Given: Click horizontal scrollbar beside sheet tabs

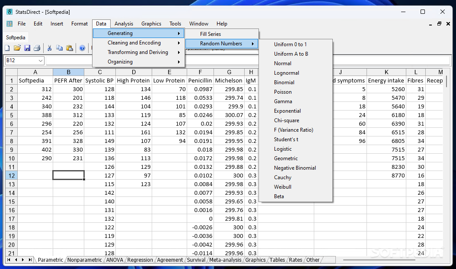Looking at the screenshot, I should [379, 260].
